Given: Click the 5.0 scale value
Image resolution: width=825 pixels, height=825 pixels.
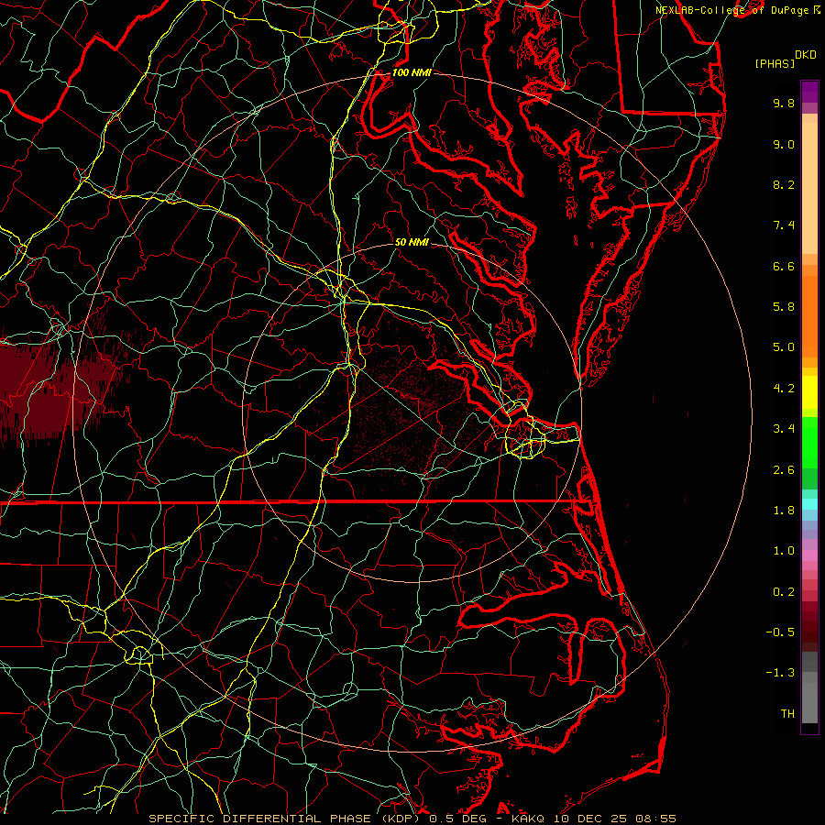Looking at the screenshot, I should (x=784, y=347).
